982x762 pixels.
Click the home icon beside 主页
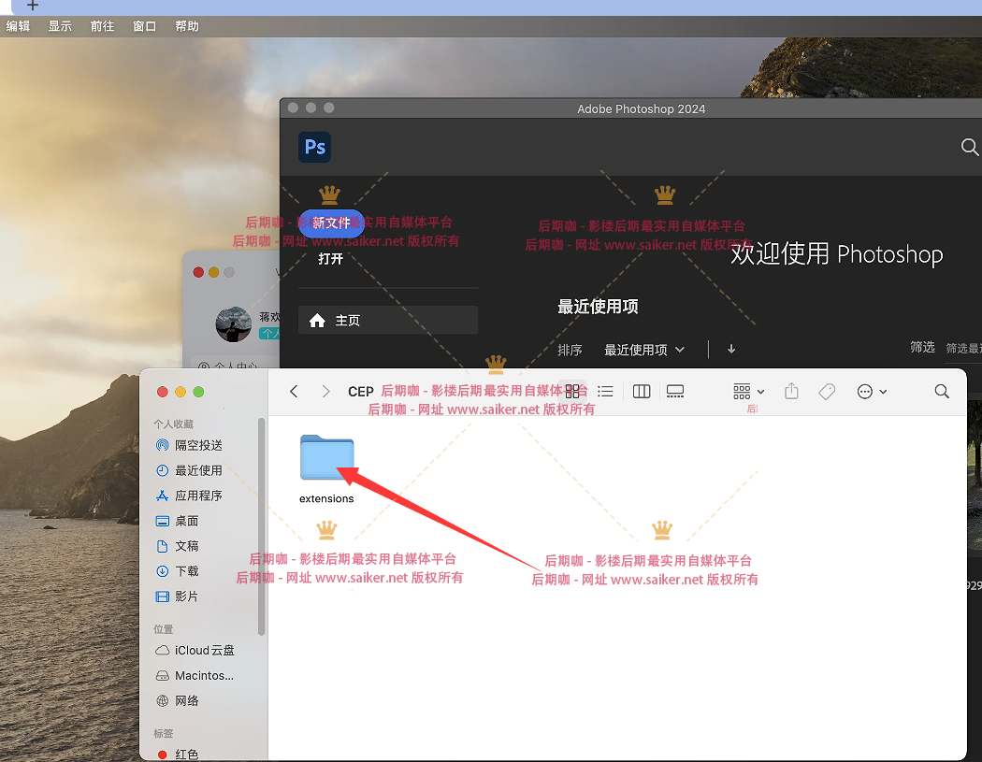point(318,321)
